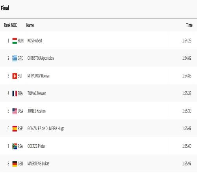The image size is (197, 173).
Task: Click the Germany flag icon
Action: coord(15,164)
